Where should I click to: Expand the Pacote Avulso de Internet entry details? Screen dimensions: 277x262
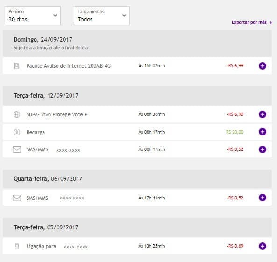[x=263, y=66]
